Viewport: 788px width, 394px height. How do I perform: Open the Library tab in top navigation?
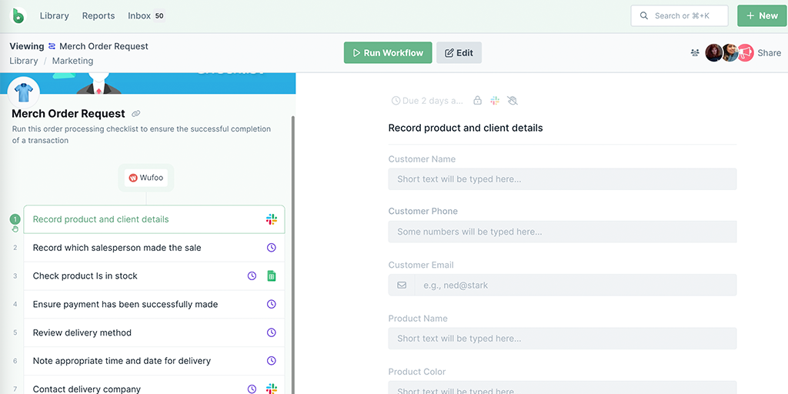[54, 15]
